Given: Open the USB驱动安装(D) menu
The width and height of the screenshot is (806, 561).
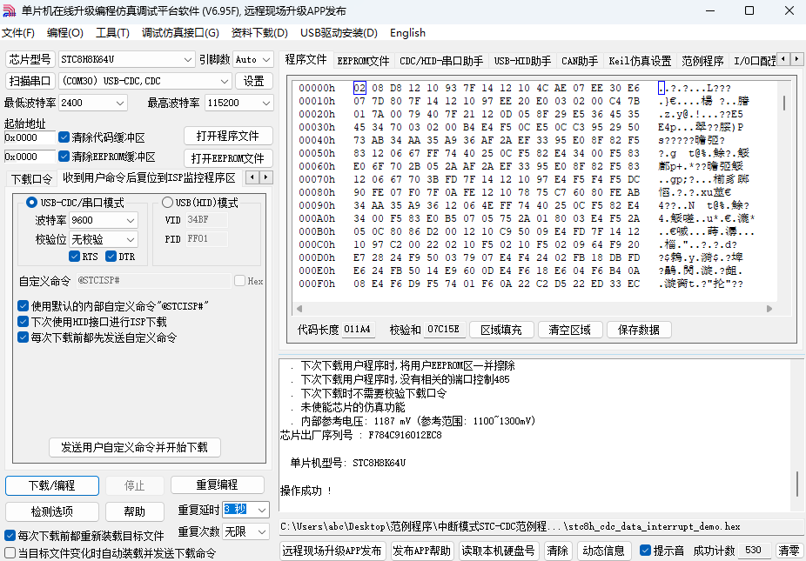Looking at the screenshot, I should (x=339, y=33).
